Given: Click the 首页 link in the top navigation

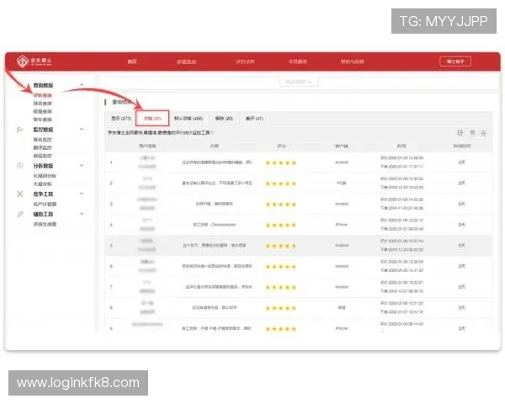Looking at the screenshot, I should click(x=132, y=61).
